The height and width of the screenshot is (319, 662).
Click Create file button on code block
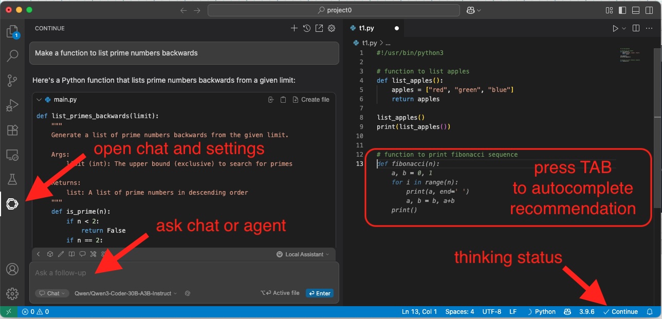tap(311, 100)
